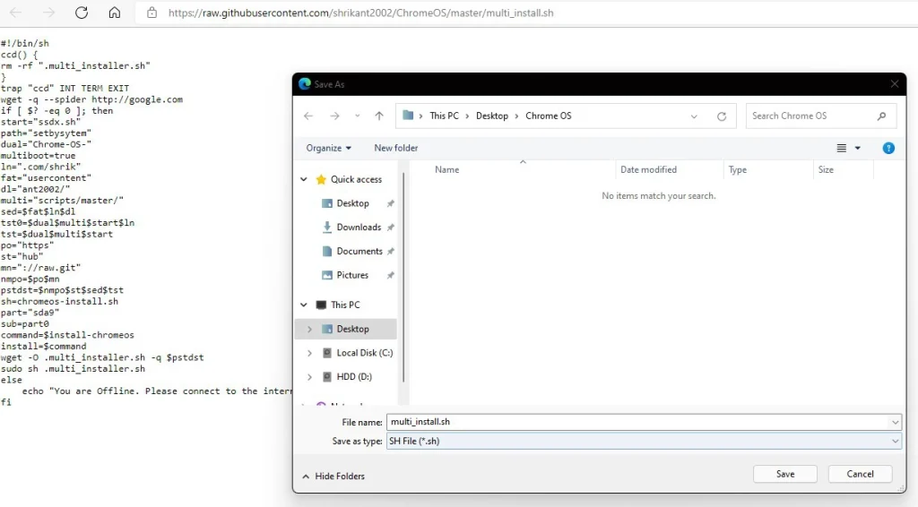The image size is (918, 507).
Task: Open the File name history dropdown
Action: coord(895,422)
